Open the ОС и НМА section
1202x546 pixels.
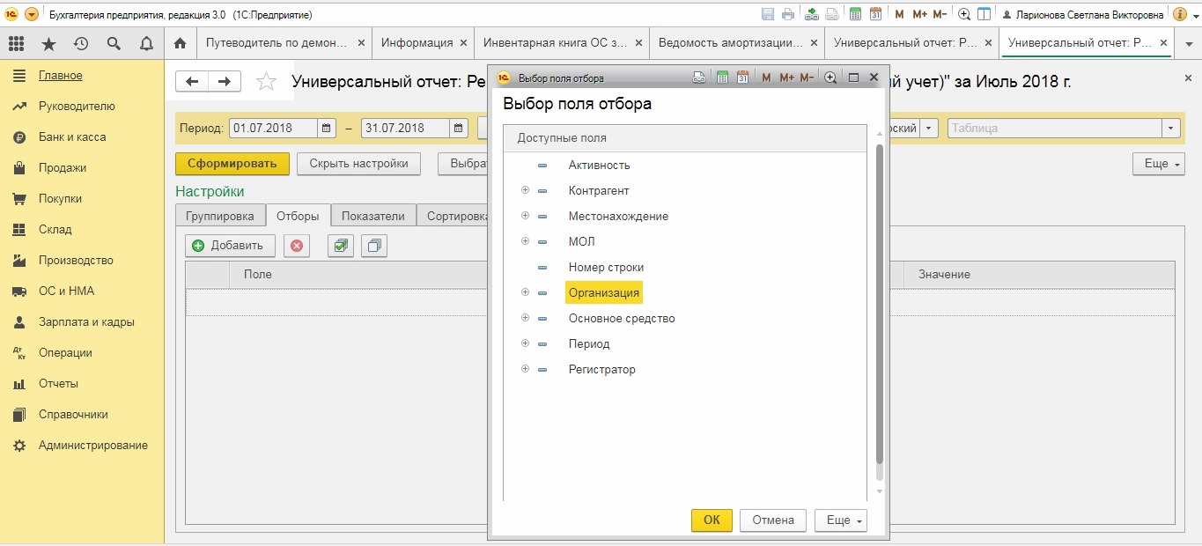[x=66, y=291]
